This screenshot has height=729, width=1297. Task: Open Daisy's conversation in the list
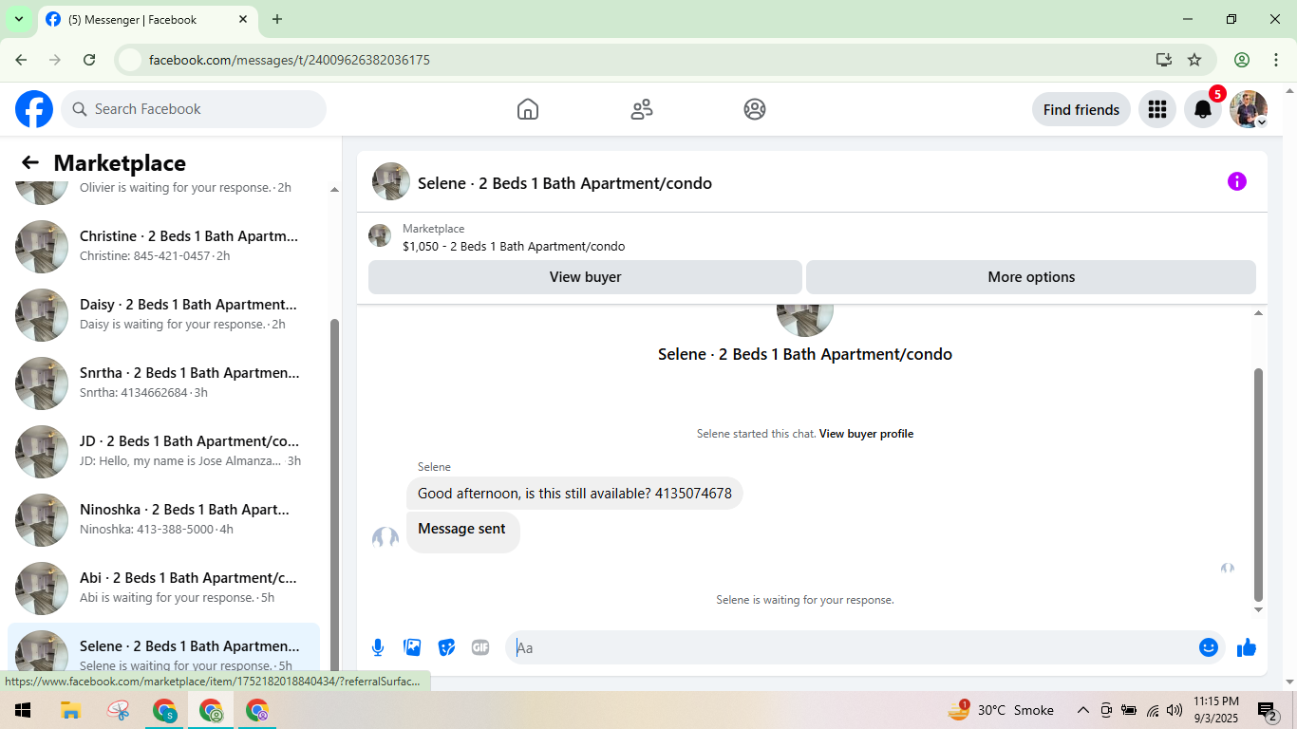[163, 314]
